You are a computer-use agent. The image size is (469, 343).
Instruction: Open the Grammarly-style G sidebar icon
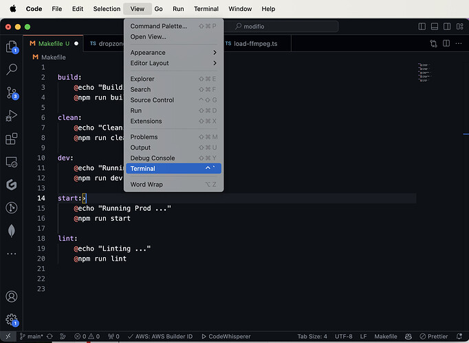pyautogui.click(x=12, y=185)
